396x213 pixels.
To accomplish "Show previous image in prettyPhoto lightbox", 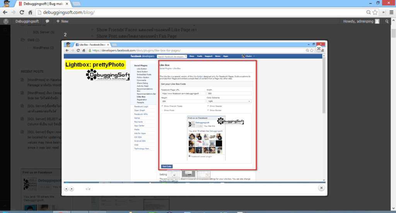I will (66, 189).
